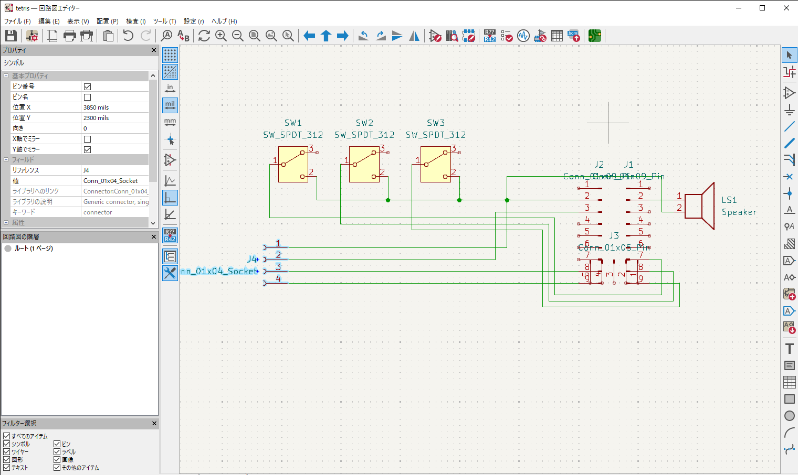798x475 pixels.
Task: Set lines to 45 degree mode
Action: pos(170,214)
